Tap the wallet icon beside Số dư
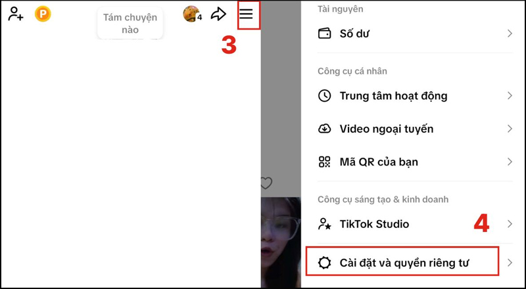 (x=324, y=33)
